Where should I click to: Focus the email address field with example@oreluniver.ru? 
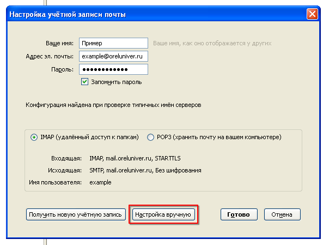click(x=113, y=56)
